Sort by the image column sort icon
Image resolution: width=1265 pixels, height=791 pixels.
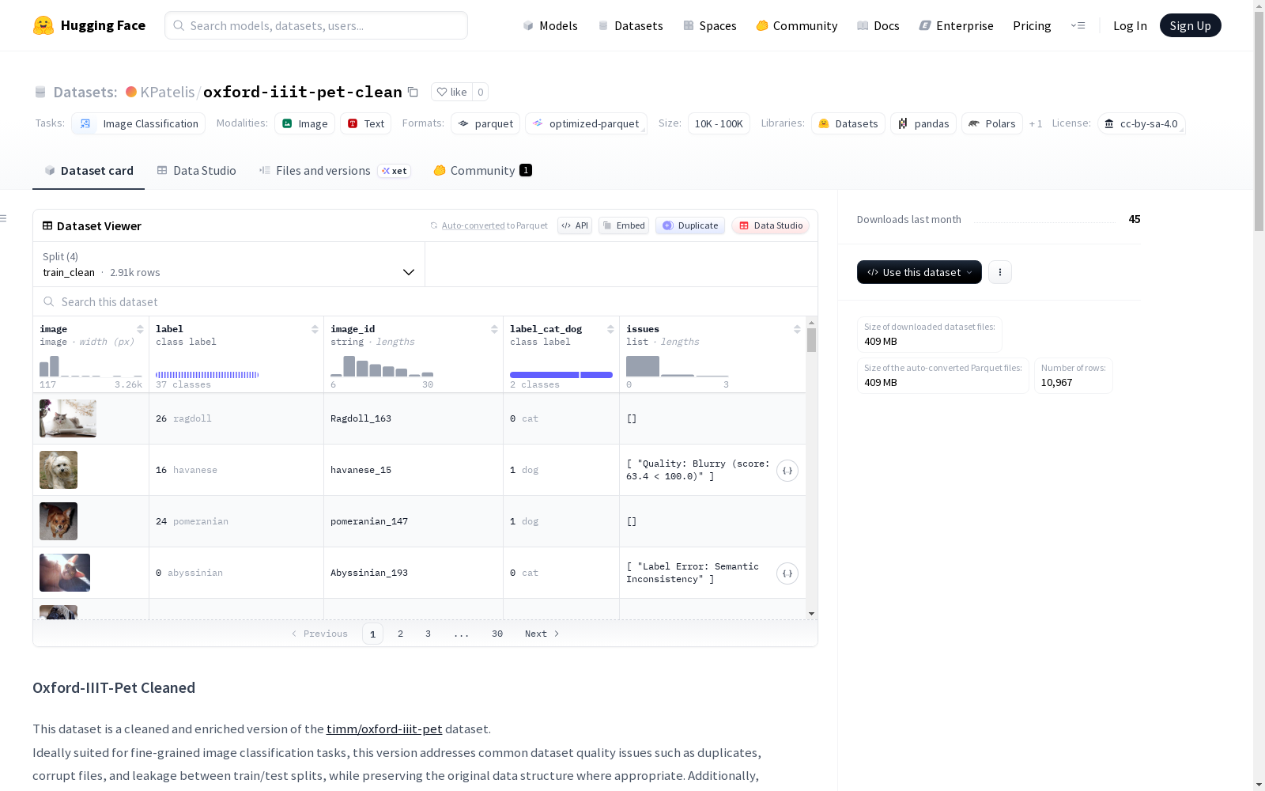[x=140, y=329]
